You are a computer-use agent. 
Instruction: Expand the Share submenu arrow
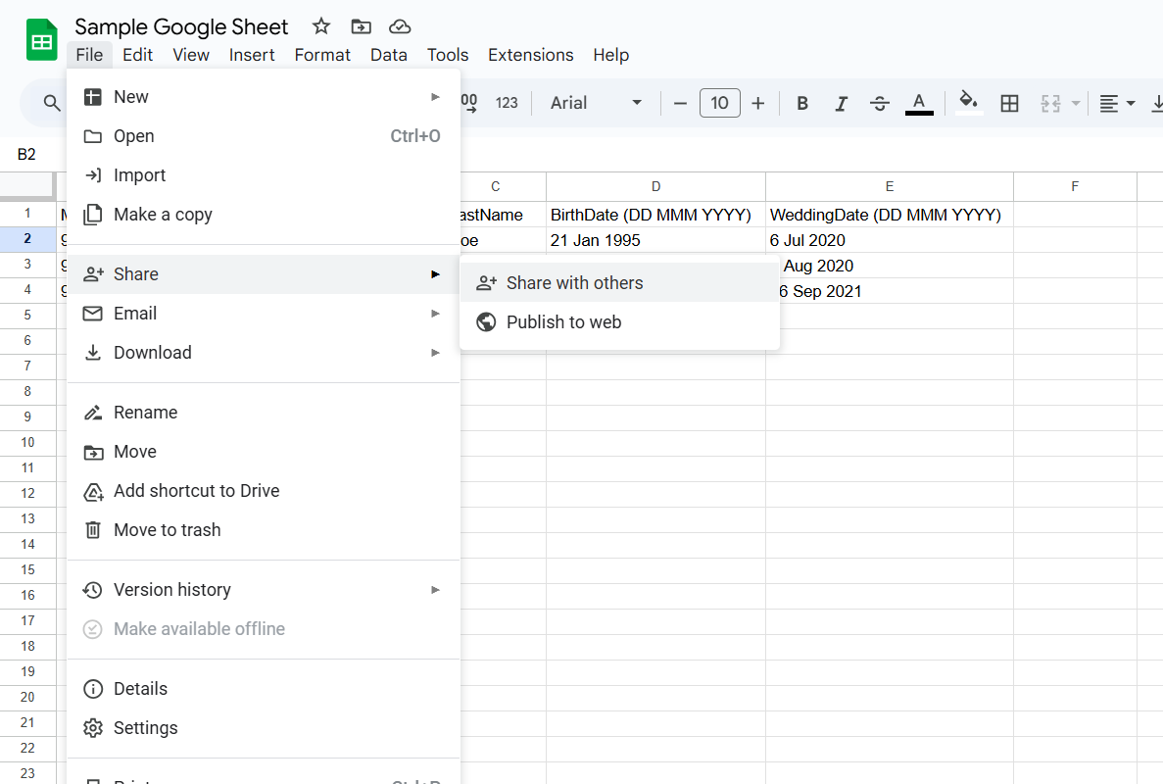(x=435, y=274)
